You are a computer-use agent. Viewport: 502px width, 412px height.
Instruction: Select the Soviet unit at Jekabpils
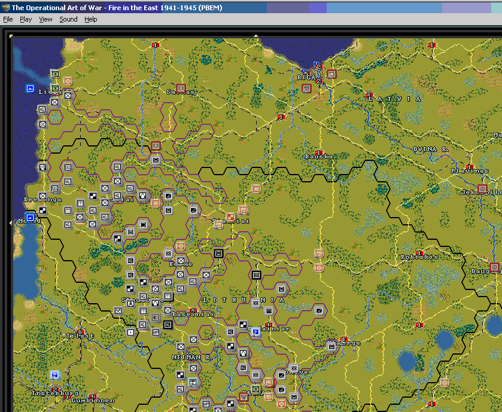pos(482,189)
